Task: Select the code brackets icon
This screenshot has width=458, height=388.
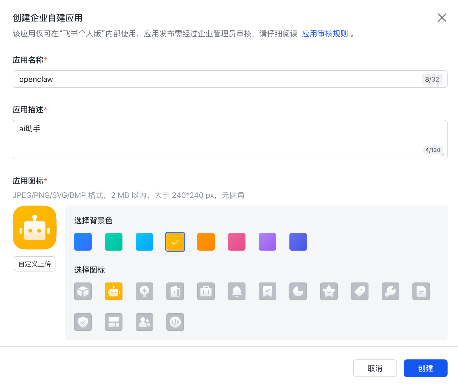Action: [175, 322]
